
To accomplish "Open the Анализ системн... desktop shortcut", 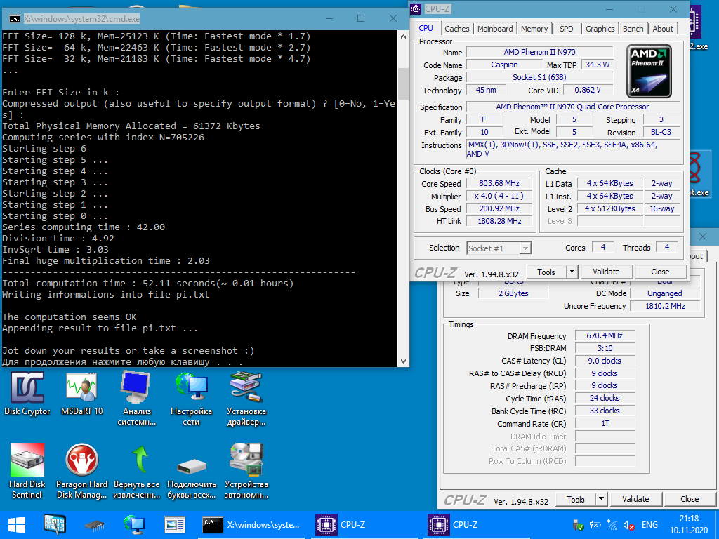I will point(137,399).
